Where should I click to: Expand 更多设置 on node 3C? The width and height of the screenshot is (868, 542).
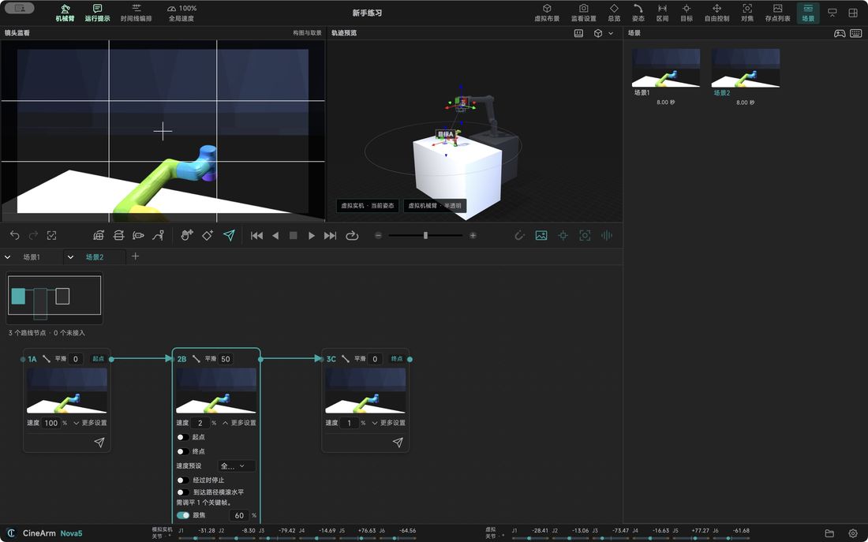click(388, 422)
